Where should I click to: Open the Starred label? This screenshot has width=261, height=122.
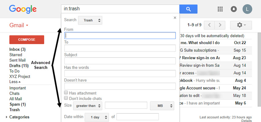[16, 55]
